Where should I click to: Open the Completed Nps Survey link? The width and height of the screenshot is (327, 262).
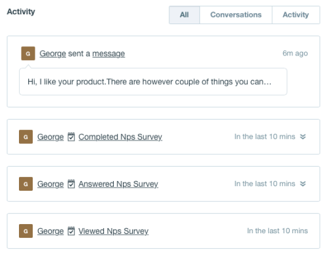(x=120, y=137)
